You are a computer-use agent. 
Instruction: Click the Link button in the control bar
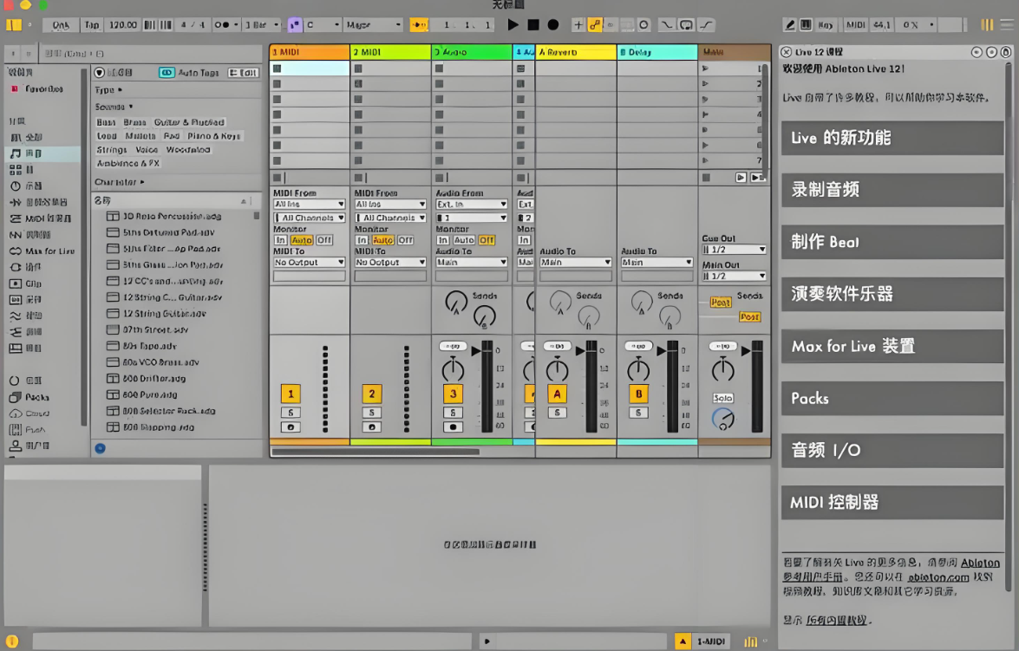(61, 24)
